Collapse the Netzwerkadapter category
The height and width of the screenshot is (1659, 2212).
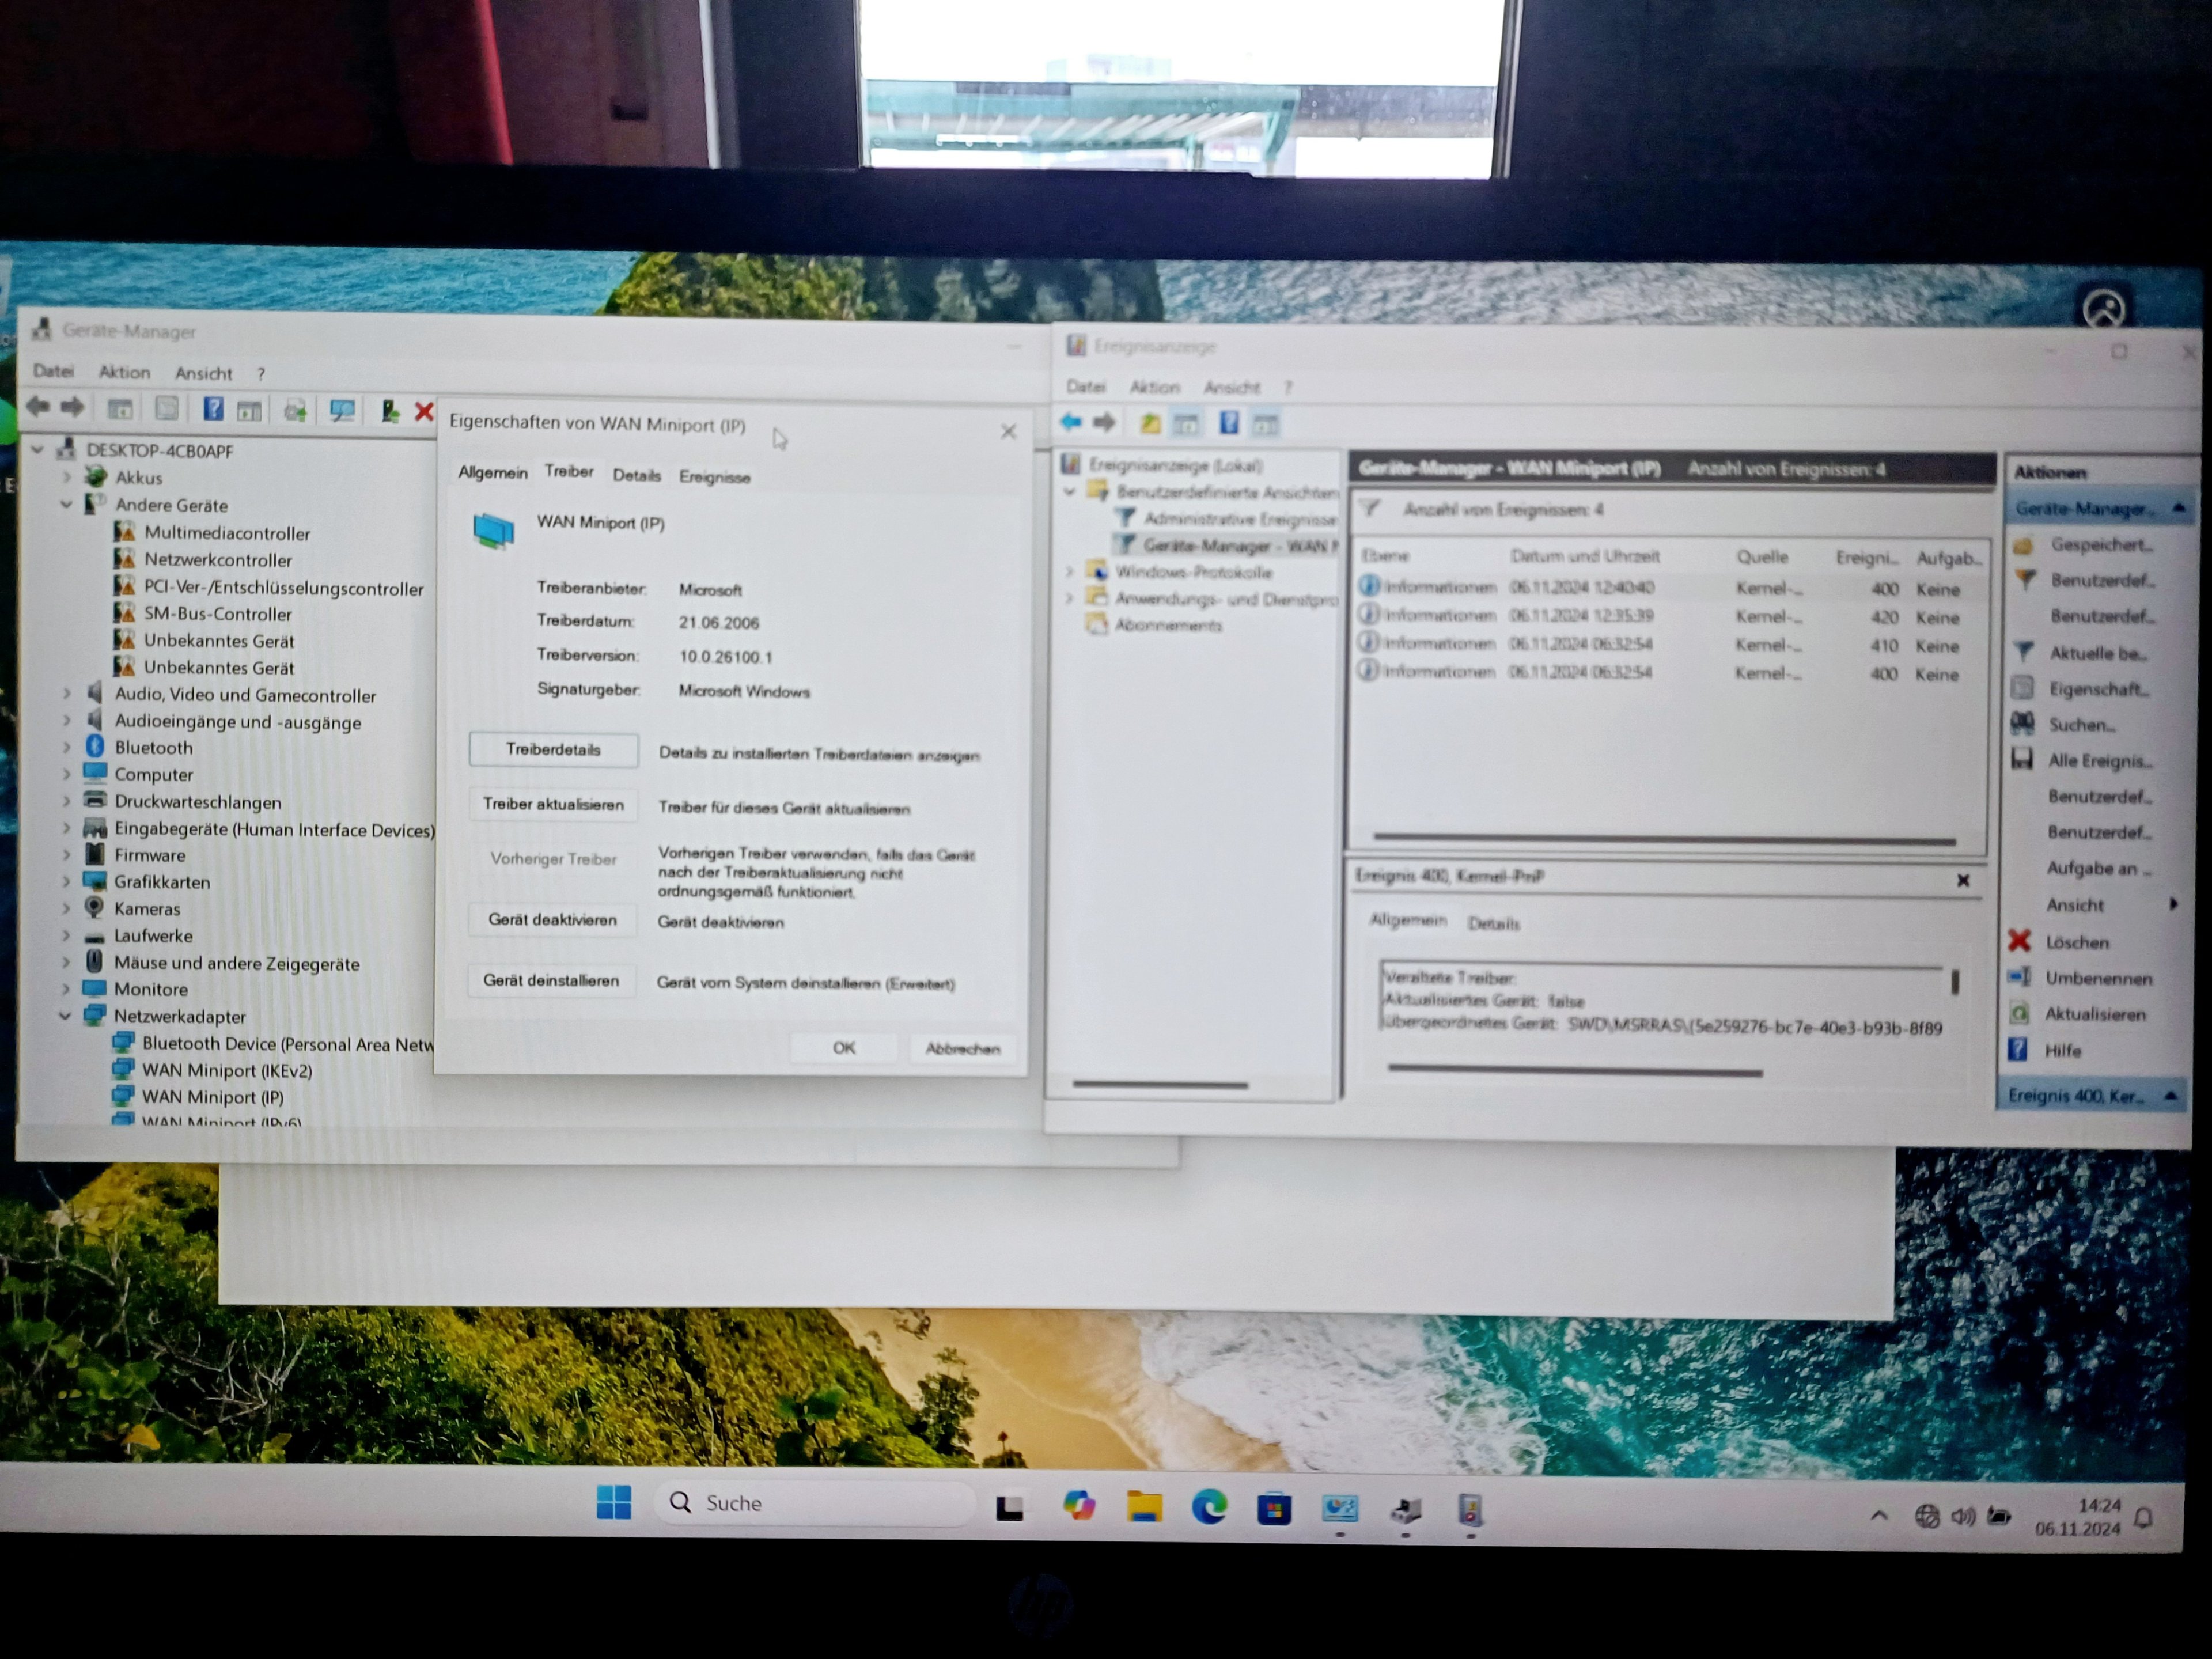(65, 1016)
